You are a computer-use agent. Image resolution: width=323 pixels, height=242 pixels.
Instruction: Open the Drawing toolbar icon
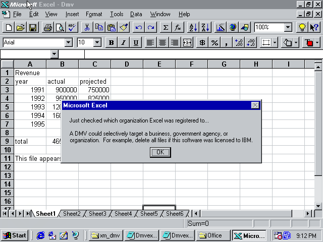(245, 27)
